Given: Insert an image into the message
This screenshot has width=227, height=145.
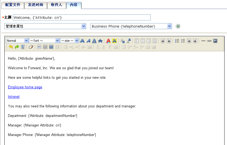Looking at the screenshot, I should [x=215, y=41].
